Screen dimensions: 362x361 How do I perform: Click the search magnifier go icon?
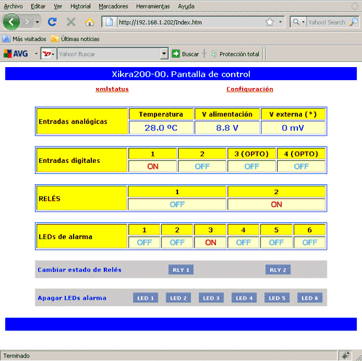354,22
